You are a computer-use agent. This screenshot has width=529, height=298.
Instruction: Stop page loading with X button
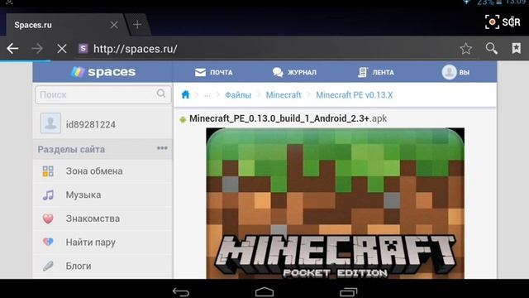pos(62,49)
